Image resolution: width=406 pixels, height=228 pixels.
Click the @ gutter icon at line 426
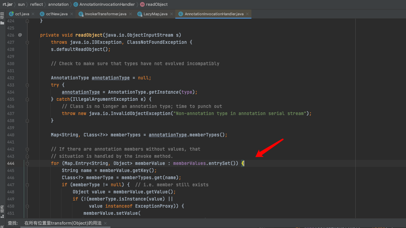[x=20, y=35]
